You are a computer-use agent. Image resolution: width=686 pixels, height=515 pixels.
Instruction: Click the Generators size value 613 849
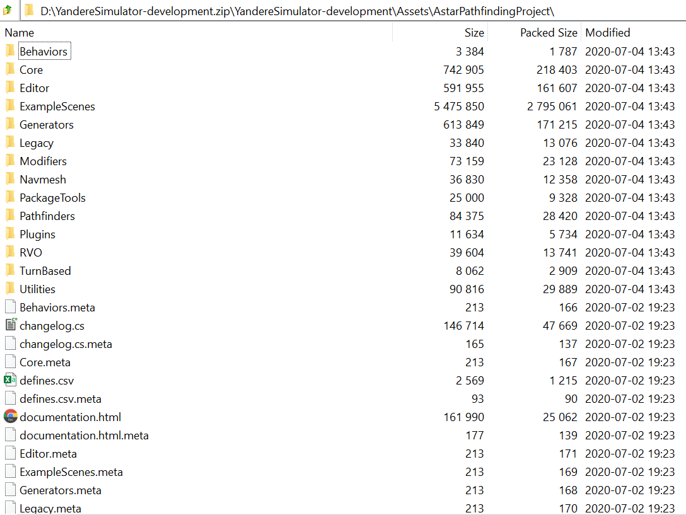[463, 125]
